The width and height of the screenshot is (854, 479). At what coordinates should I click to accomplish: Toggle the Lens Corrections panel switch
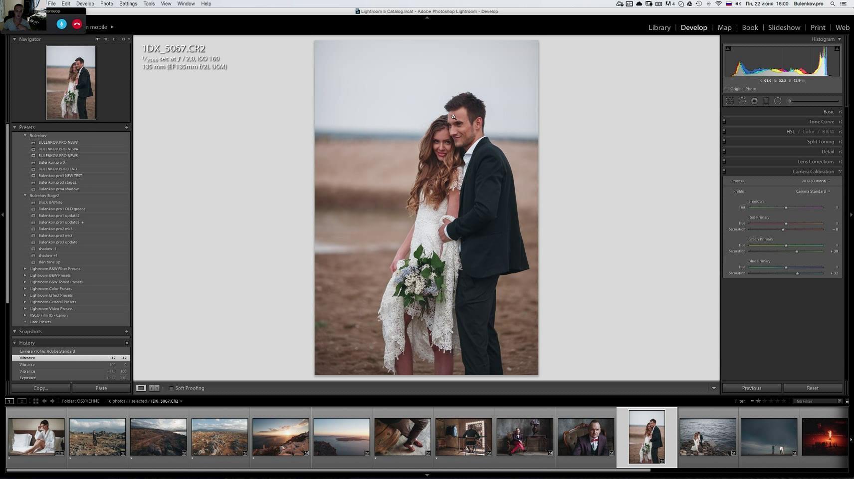point(724,161)
